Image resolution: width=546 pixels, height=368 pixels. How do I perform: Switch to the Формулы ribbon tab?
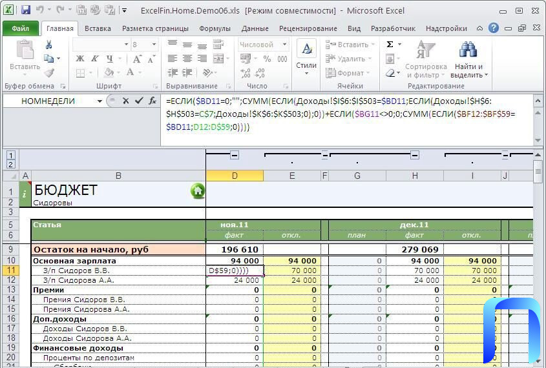point(215,28)
